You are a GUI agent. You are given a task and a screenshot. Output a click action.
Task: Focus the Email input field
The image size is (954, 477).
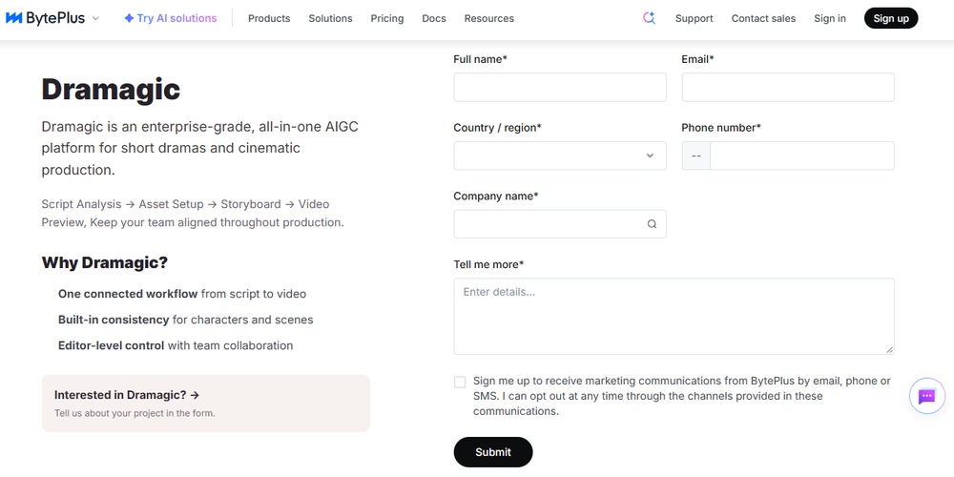[788, 87]
